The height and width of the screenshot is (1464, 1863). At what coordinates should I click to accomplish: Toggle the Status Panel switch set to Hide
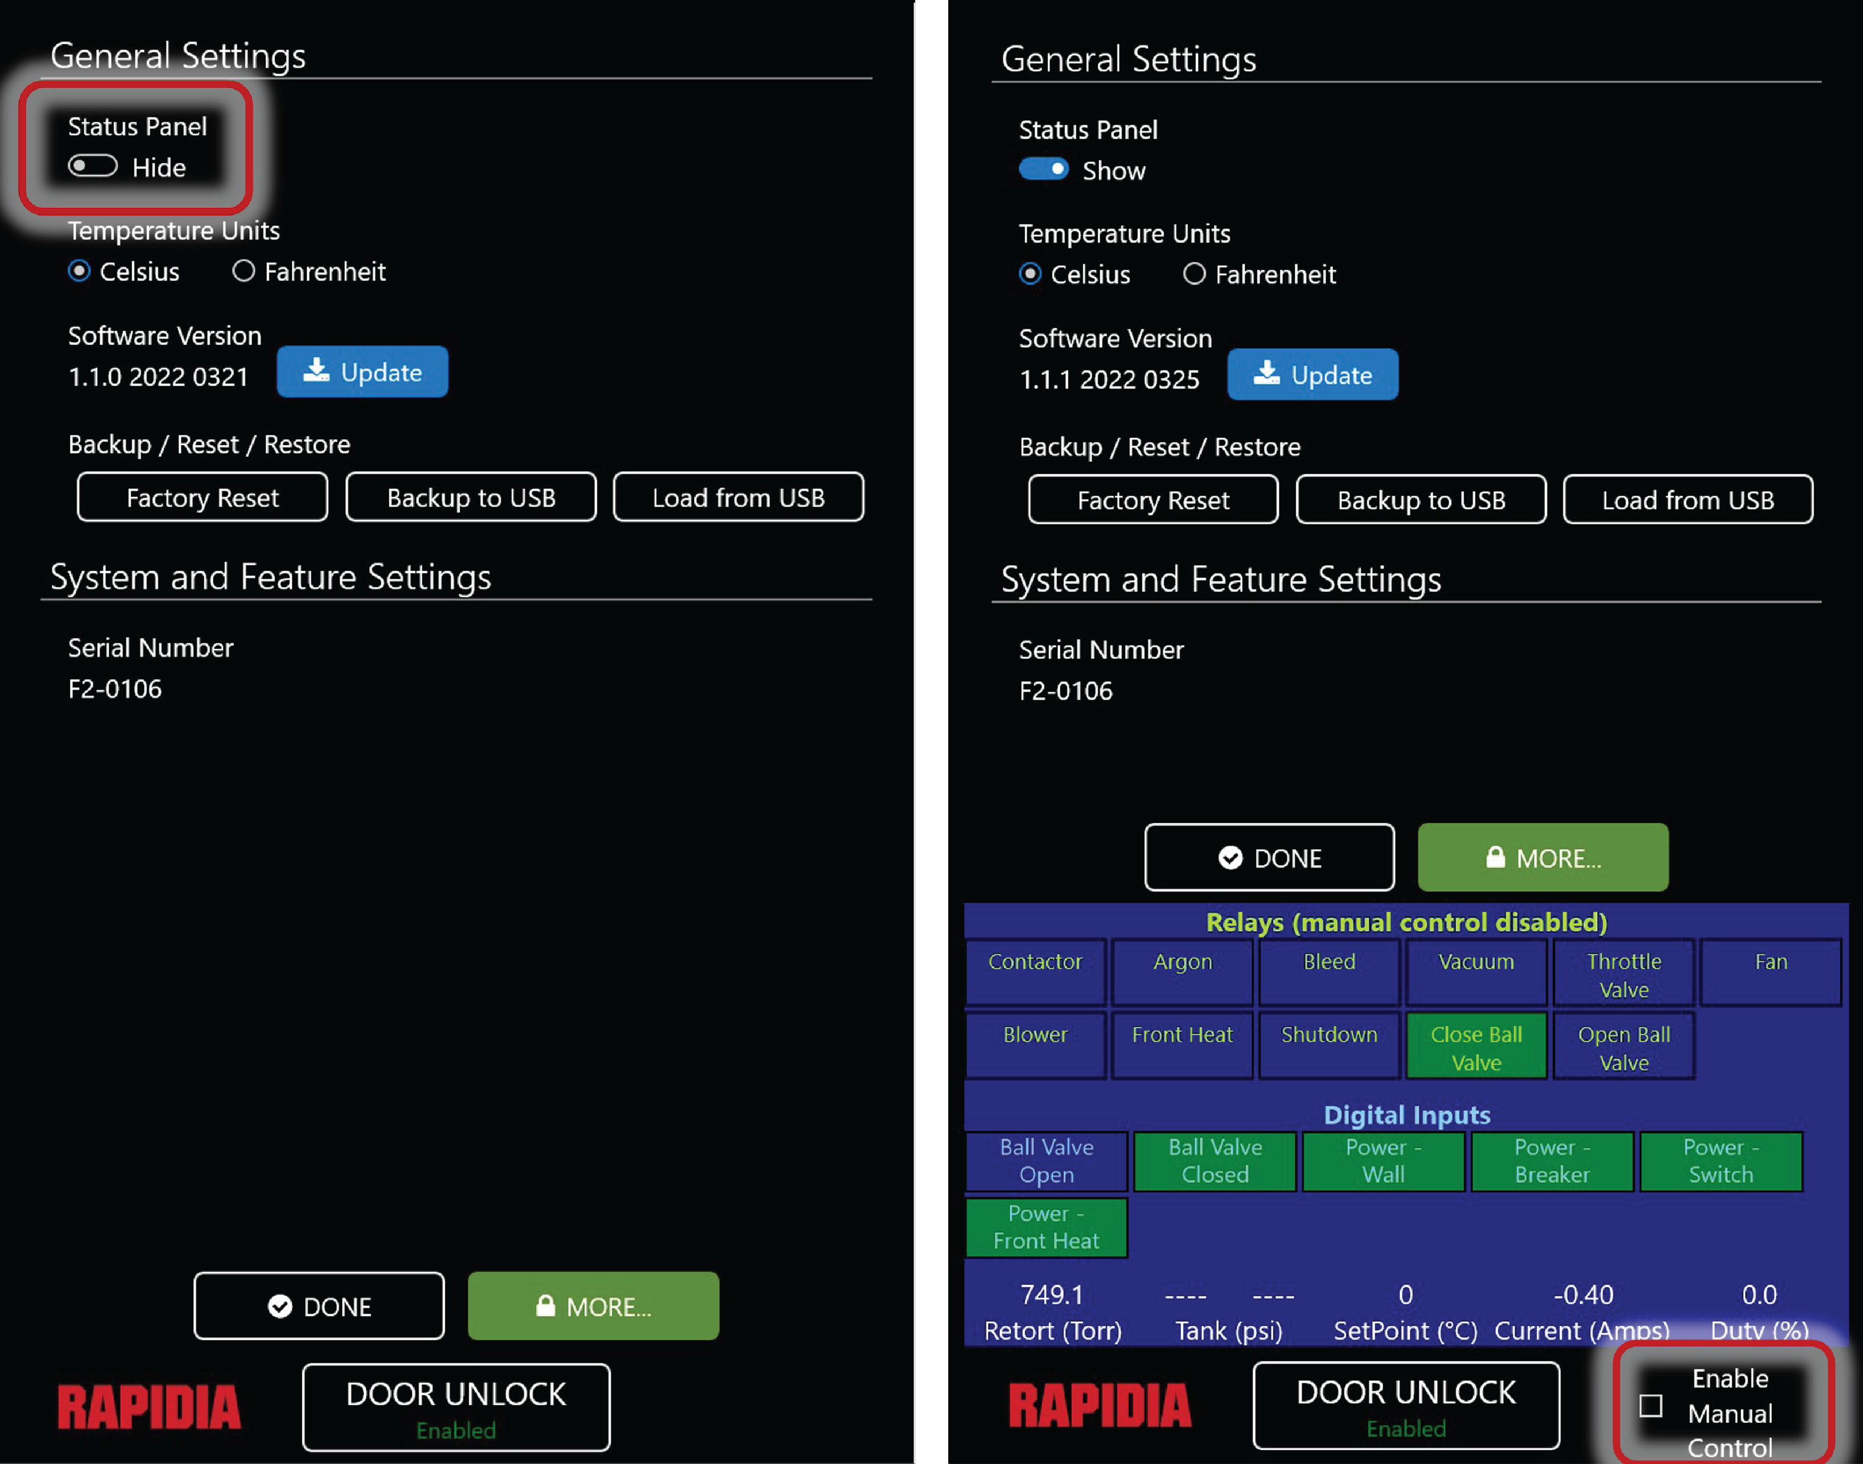93,166
